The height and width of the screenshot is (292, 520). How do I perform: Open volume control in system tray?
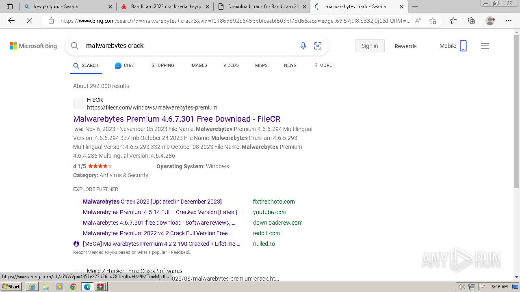(x=462, y=287)
